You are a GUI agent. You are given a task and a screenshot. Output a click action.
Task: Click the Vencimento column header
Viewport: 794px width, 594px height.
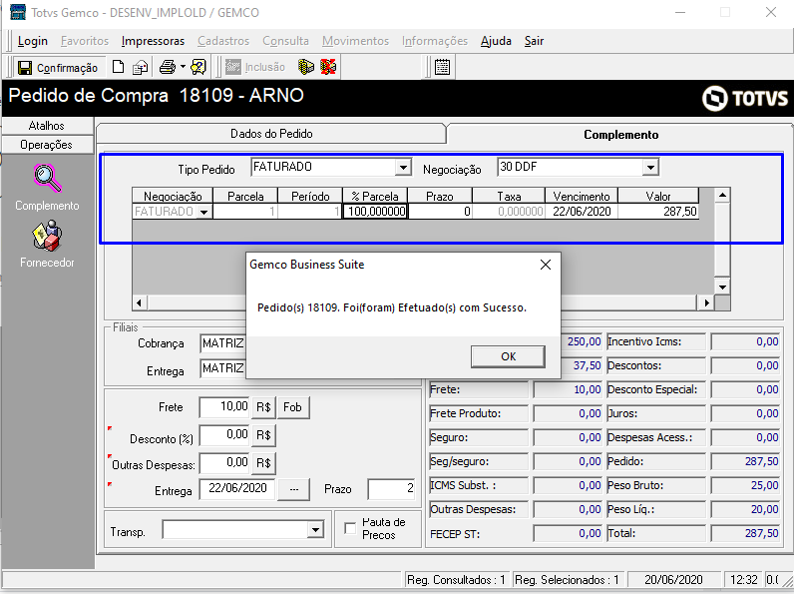(582, 196)
